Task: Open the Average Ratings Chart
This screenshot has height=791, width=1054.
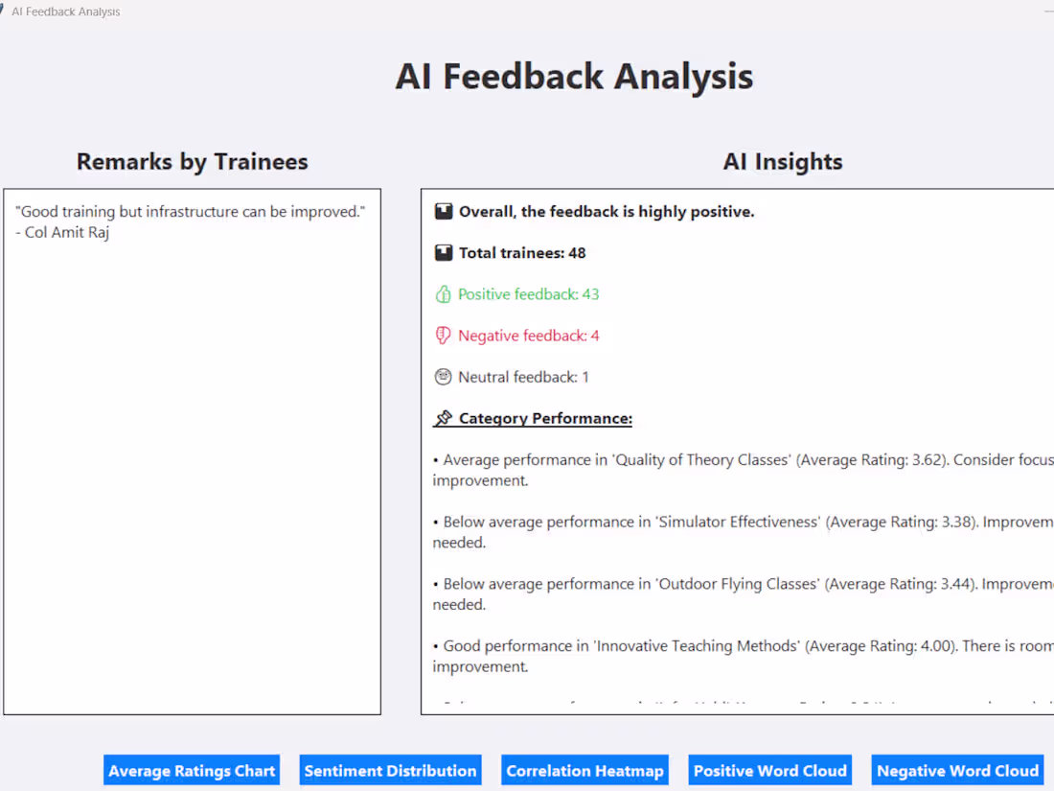Action: pos(191,770)
